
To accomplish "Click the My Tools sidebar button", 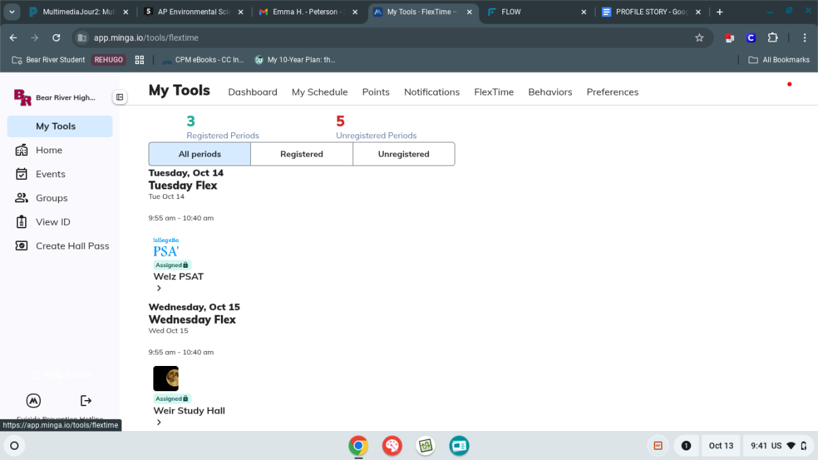I will (60, 126).
